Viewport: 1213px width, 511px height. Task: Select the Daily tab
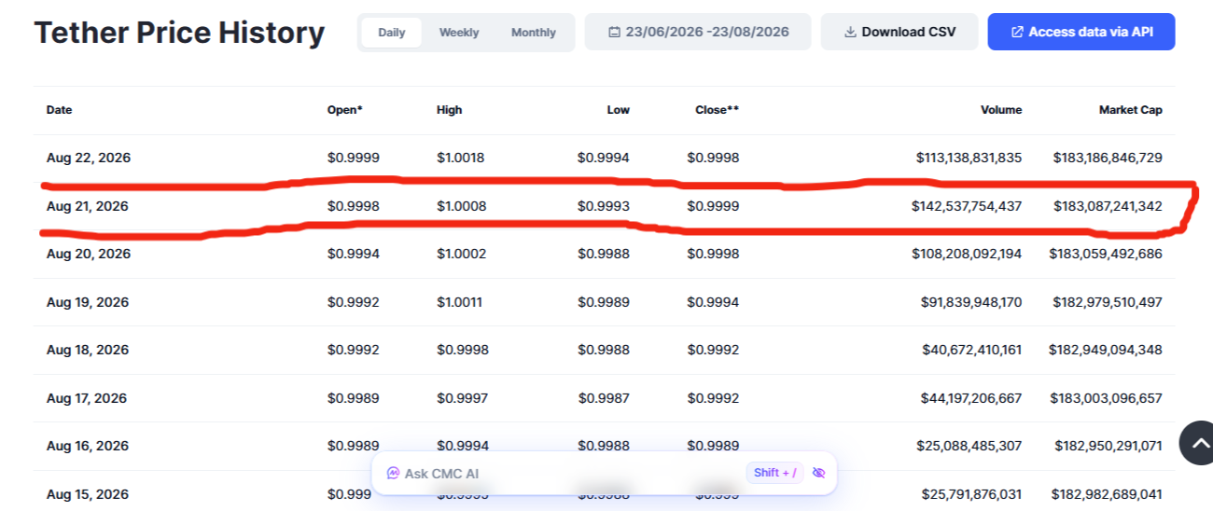(392, 33)
